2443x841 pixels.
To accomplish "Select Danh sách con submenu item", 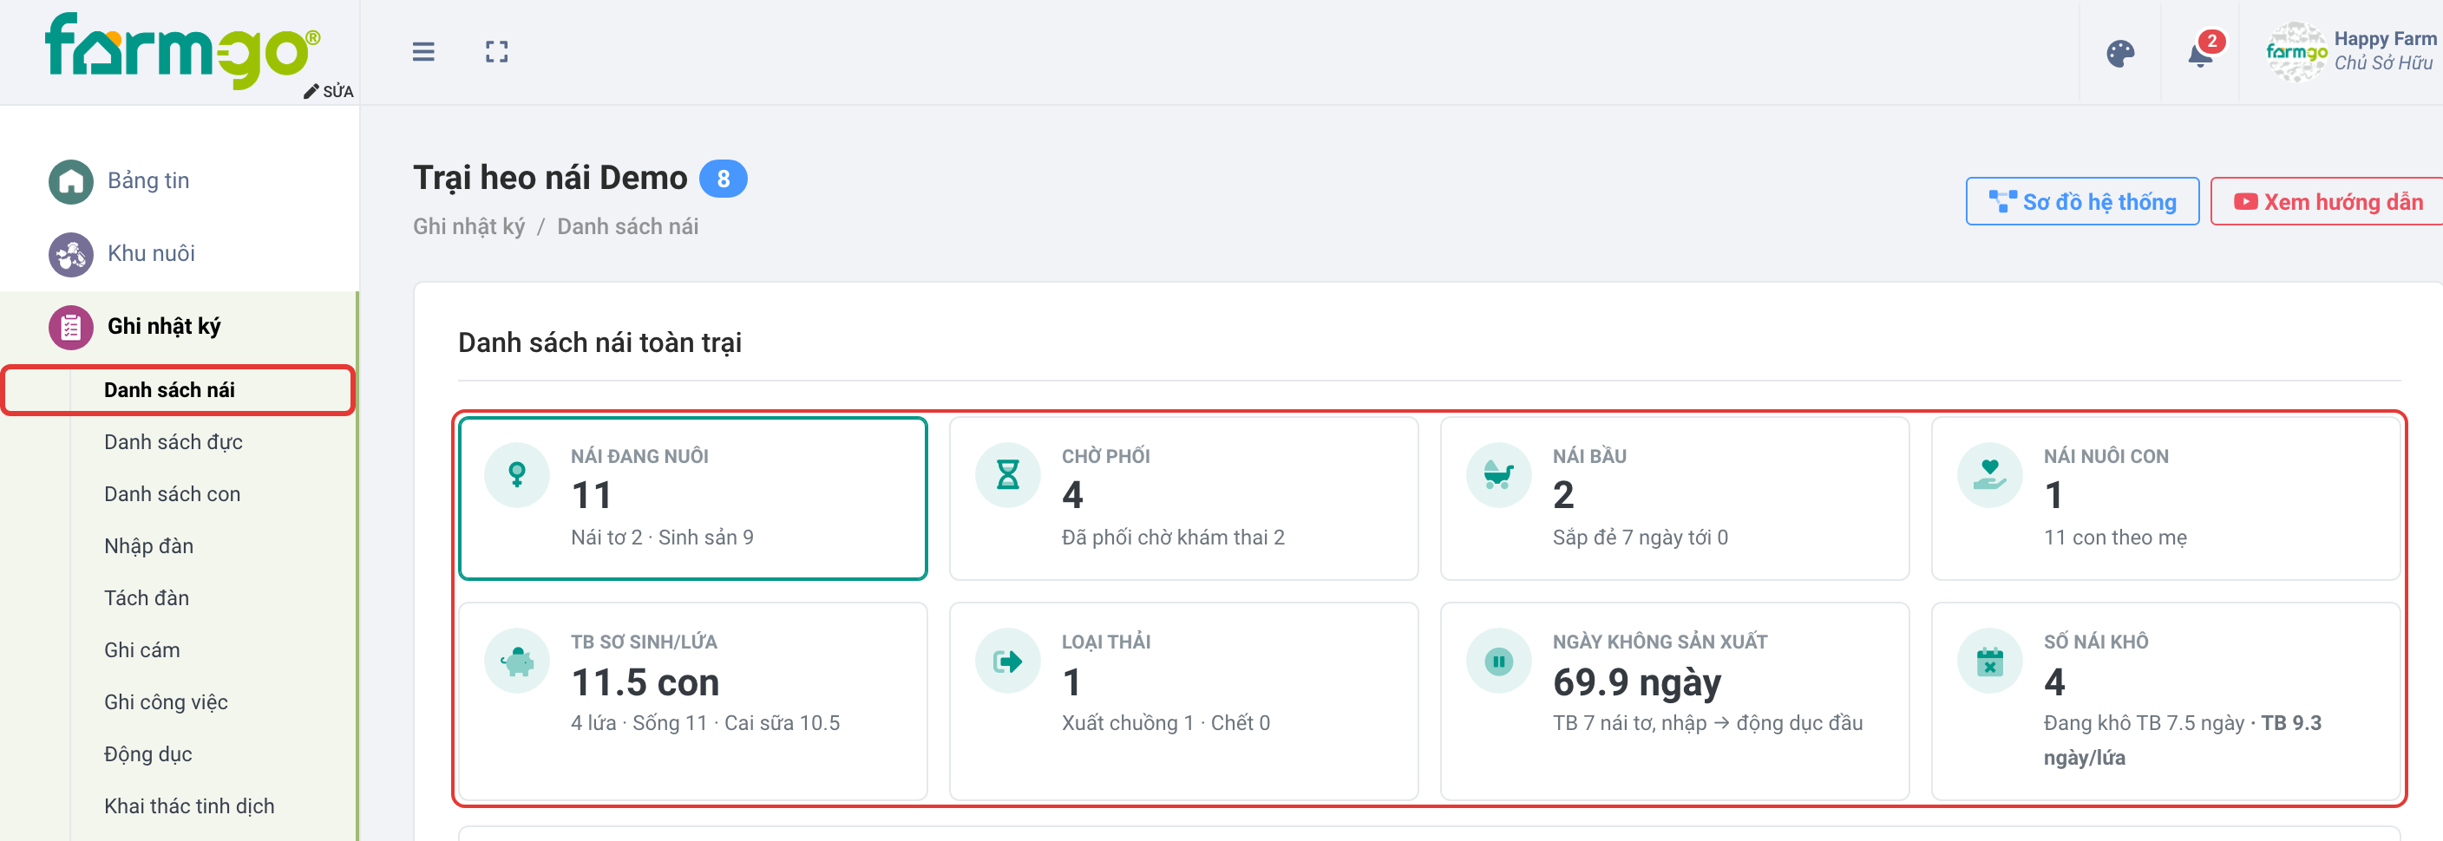I will tap(172, 494).
